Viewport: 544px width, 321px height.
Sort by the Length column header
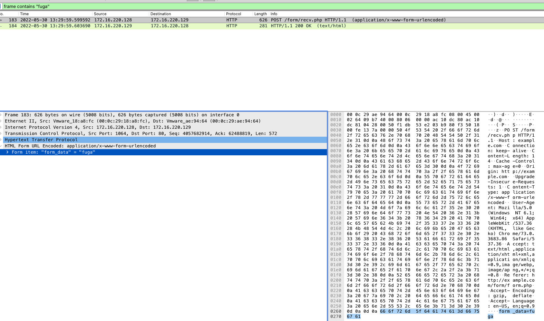click(260, 14)
